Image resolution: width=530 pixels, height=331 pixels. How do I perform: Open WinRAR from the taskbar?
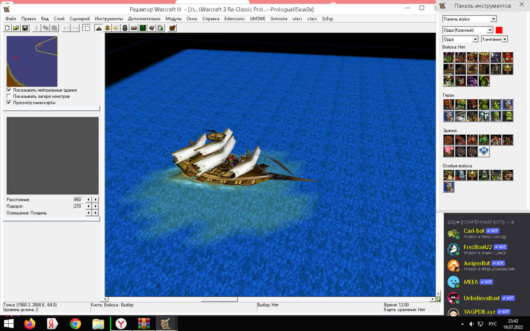coord(144,324)
